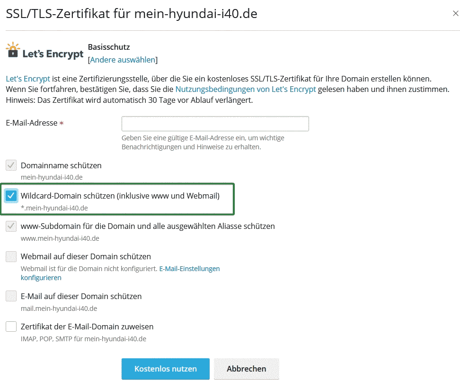Click the Basisschutz heading text
This screenshot has width=460, height=391.
tap(109, 47)
